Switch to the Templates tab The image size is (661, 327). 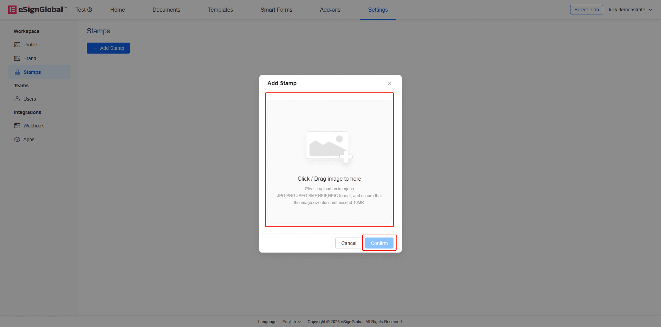pos(220,10)
